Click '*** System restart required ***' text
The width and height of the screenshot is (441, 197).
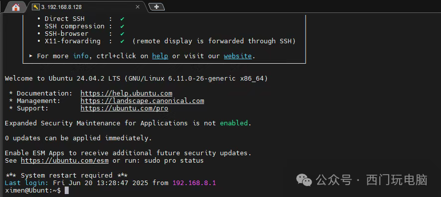click(x=66, y=176)
